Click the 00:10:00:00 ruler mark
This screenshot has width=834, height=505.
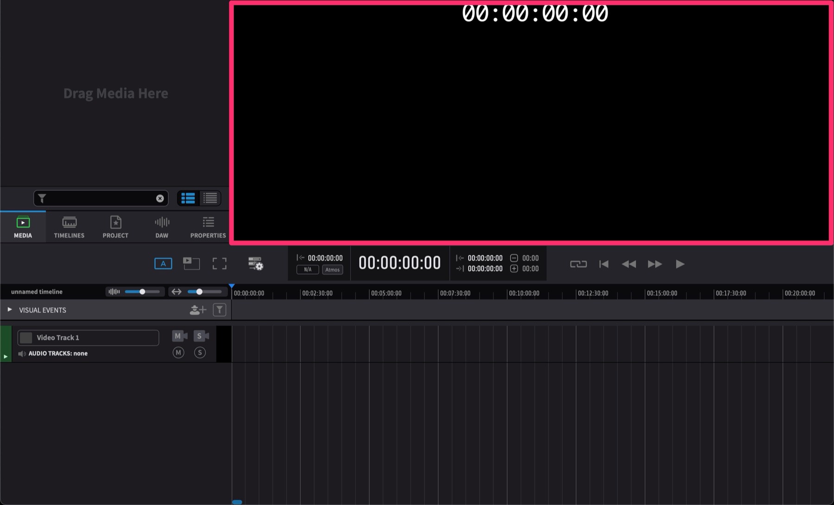524,293
